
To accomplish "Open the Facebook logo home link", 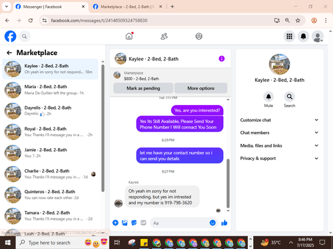I will coord(10,37).
